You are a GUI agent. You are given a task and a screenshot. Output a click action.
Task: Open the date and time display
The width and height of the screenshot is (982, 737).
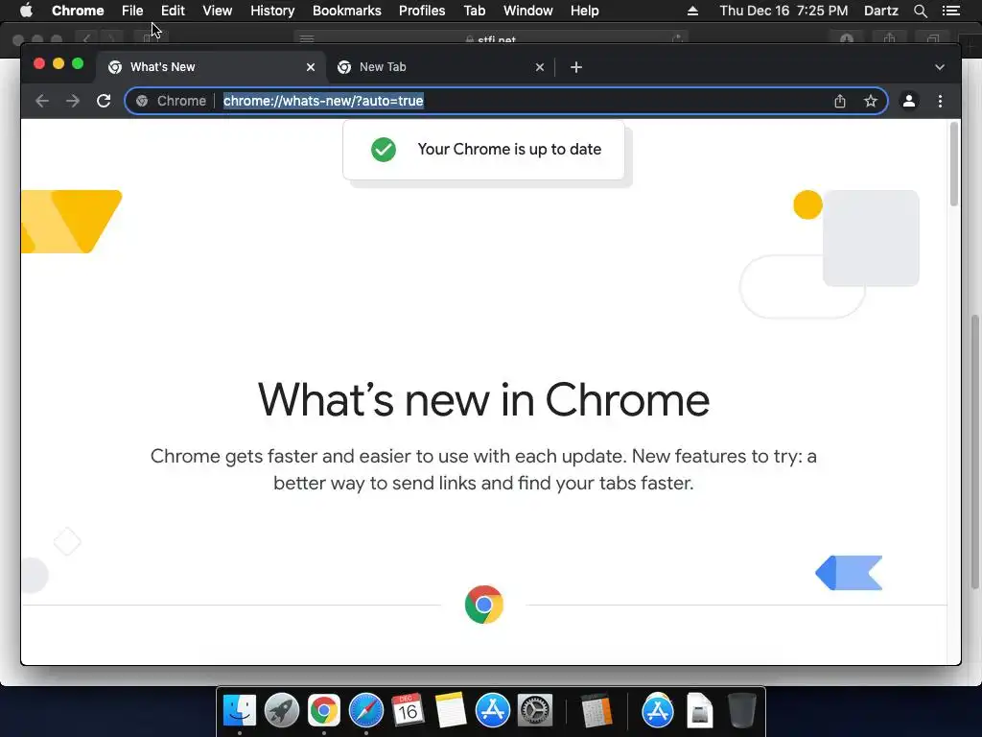click(783, 11)
